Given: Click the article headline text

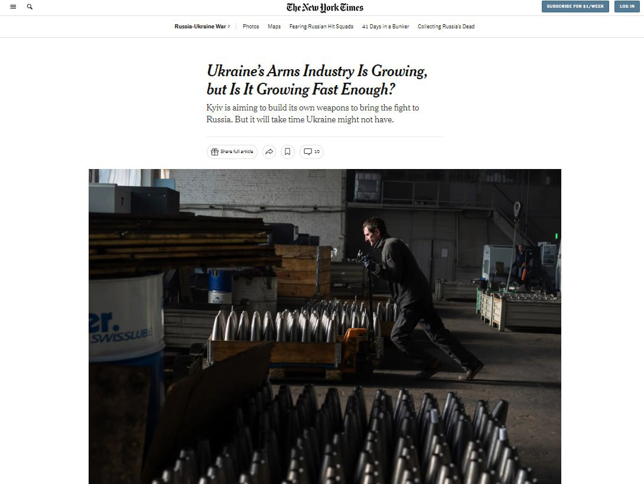Looking at the screenshot, I should [x=317, y=80].
